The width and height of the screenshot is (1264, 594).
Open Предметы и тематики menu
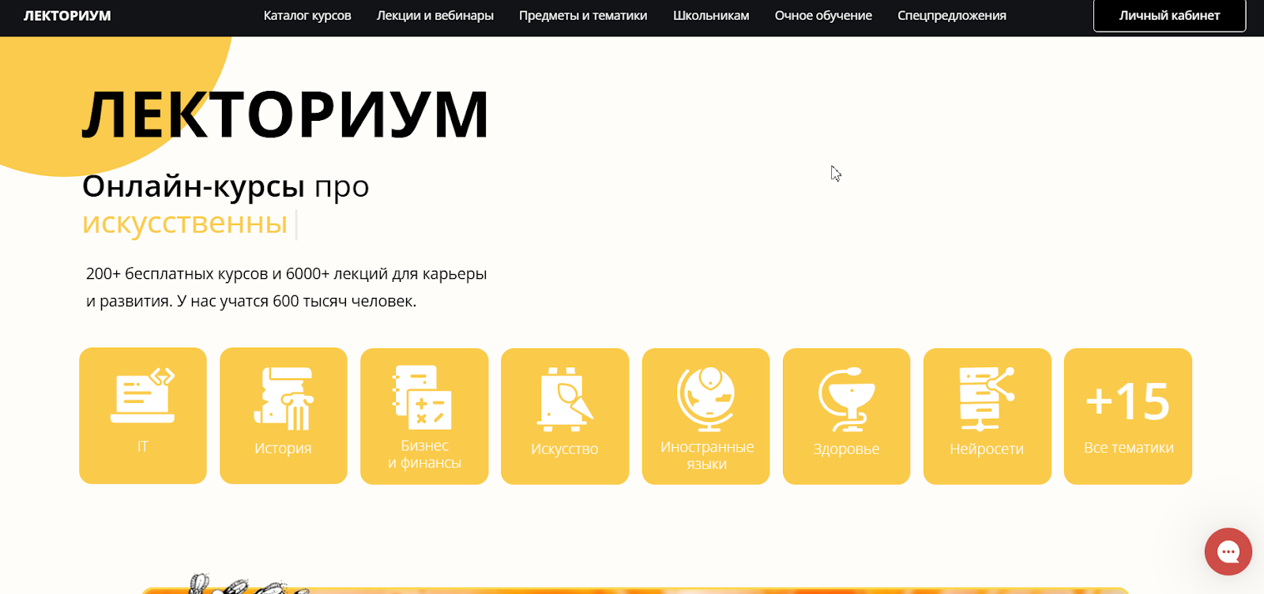pos(583,16)
